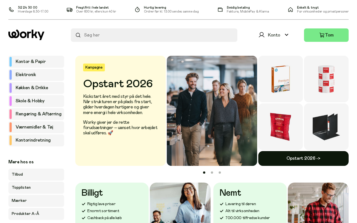Screen dimensions: 357x223
Task: Click the wallet icon for Smidig betaling
Action: click(x=220, y=9)
